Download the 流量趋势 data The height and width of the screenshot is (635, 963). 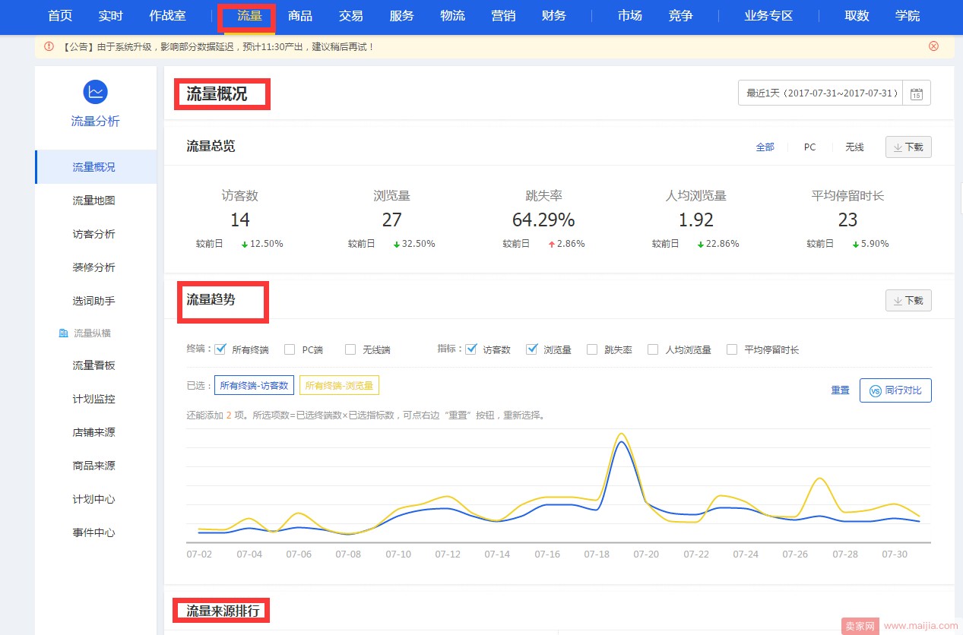tap(908, 301)
